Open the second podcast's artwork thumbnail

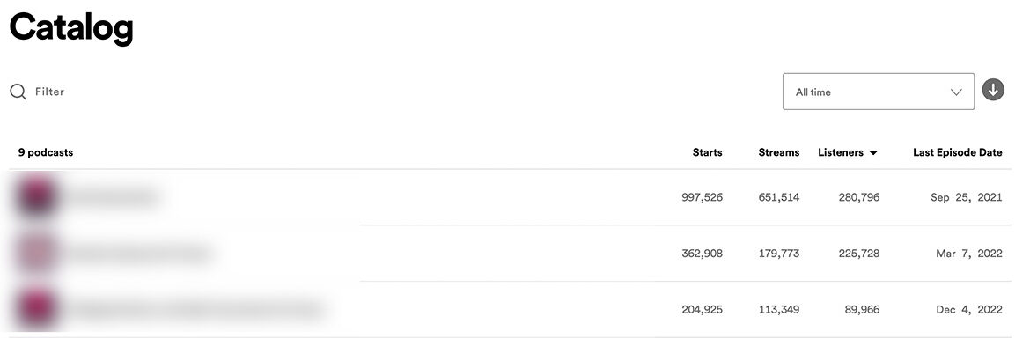click(x=34, y=253)
